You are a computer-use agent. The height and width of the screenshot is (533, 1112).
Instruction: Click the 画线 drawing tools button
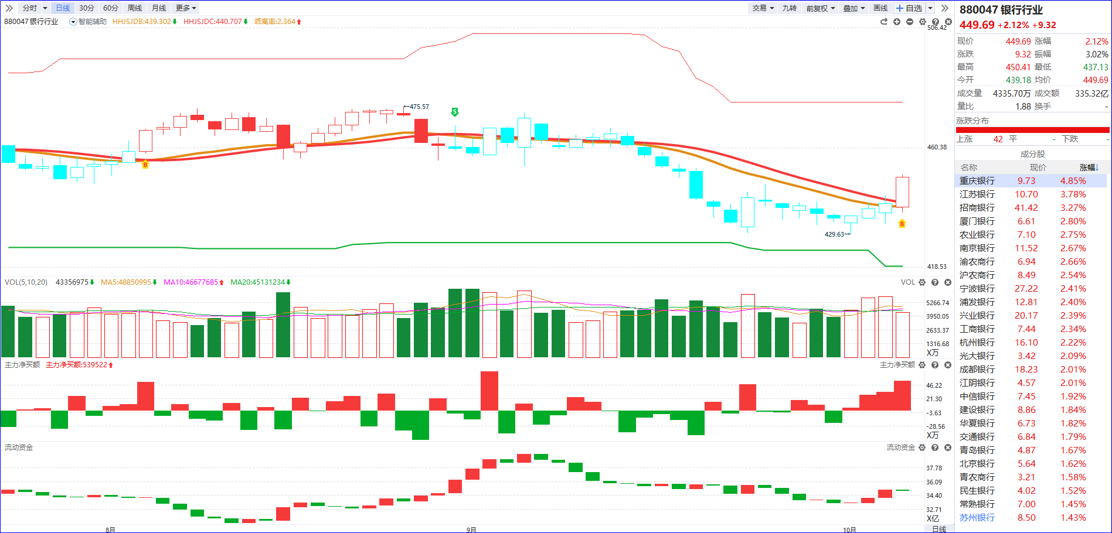pyautogui.click(x=880, y=8)
